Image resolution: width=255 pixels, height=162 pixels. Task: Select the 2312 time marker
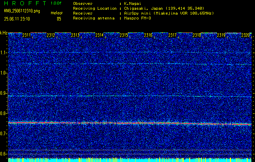(51, 35)
